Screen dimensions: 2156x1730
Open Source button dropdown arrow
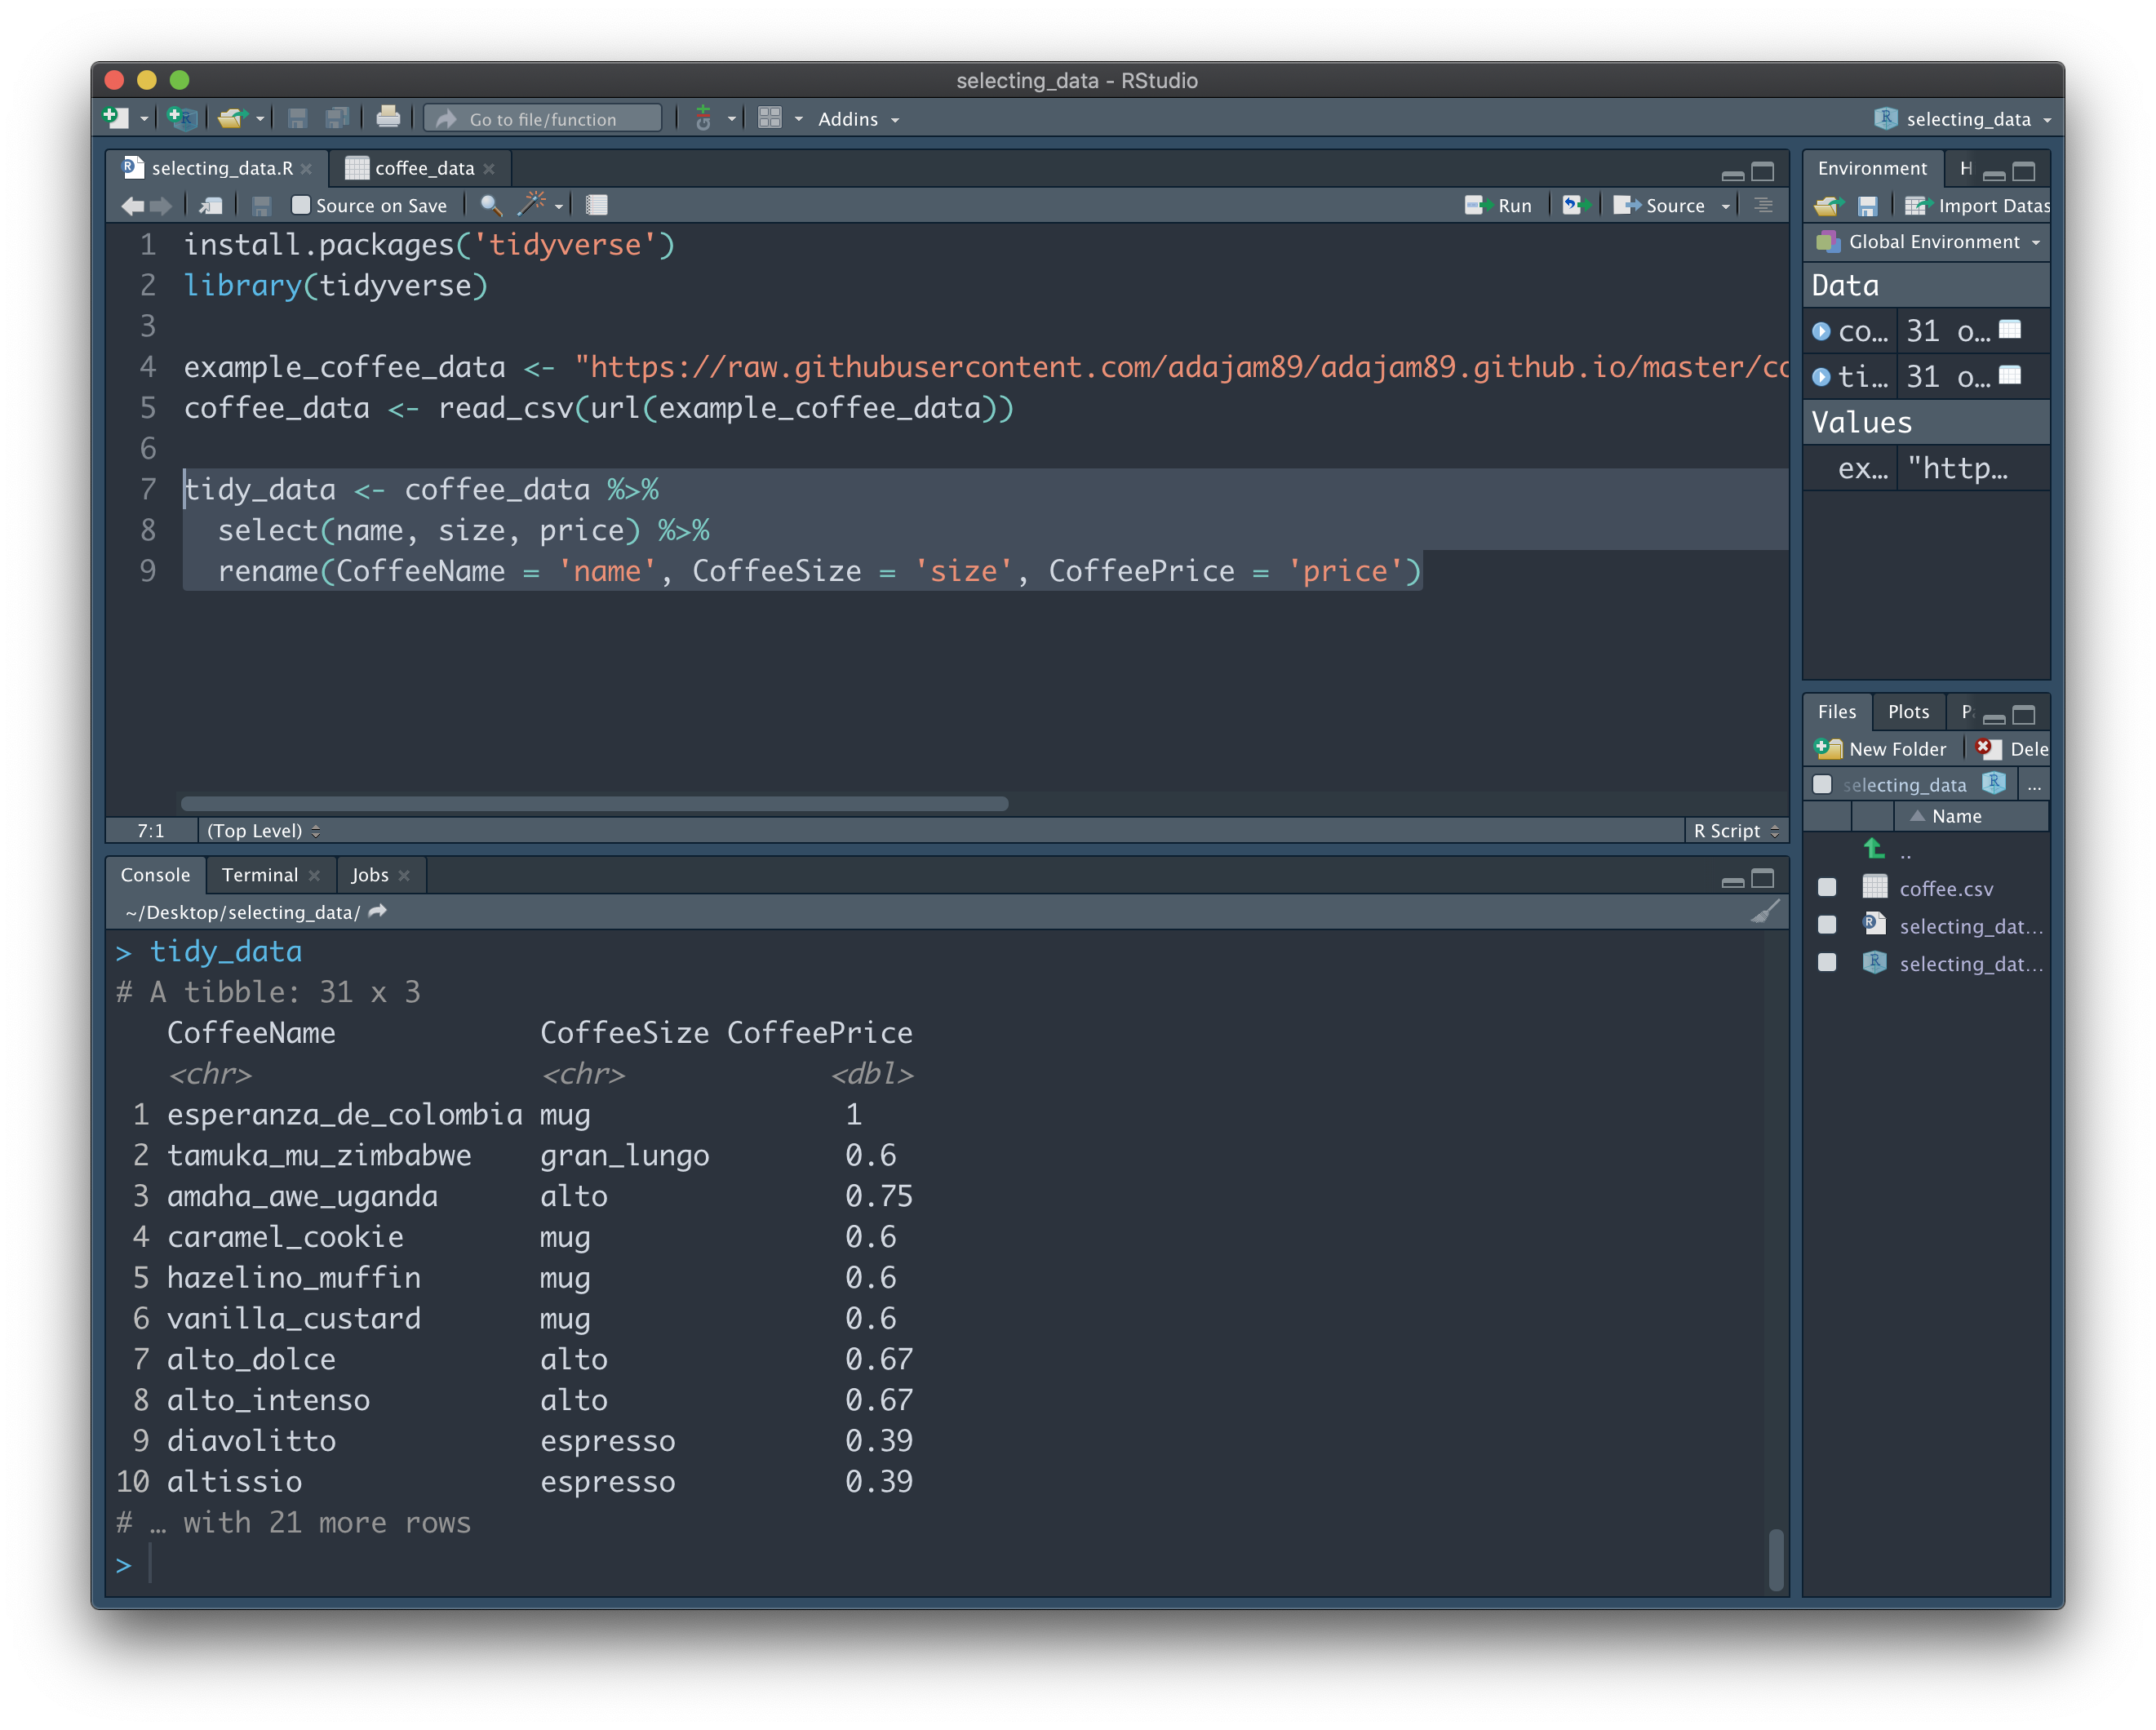coord(1725,206)
